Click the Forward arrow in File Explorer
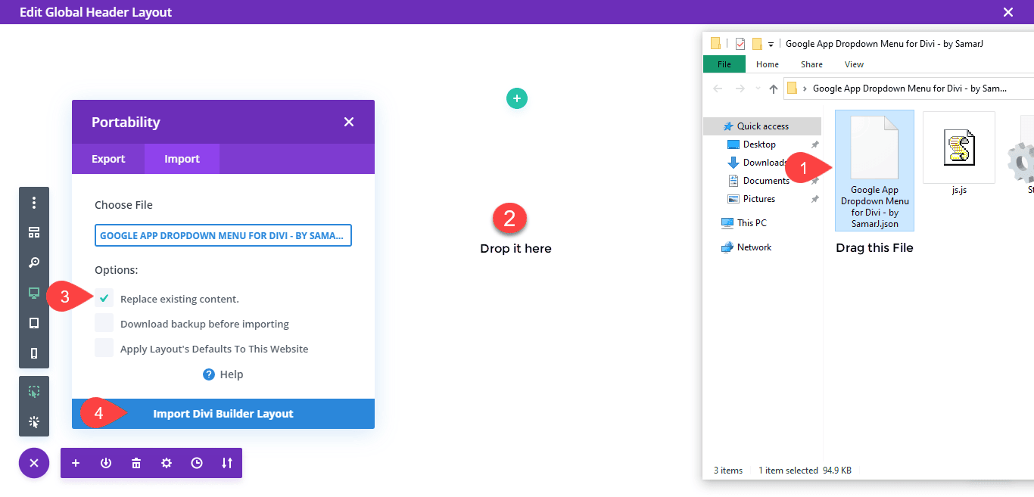Image resolution: width=1034 pixels, height=497 pixels. (x=741, y=89)
